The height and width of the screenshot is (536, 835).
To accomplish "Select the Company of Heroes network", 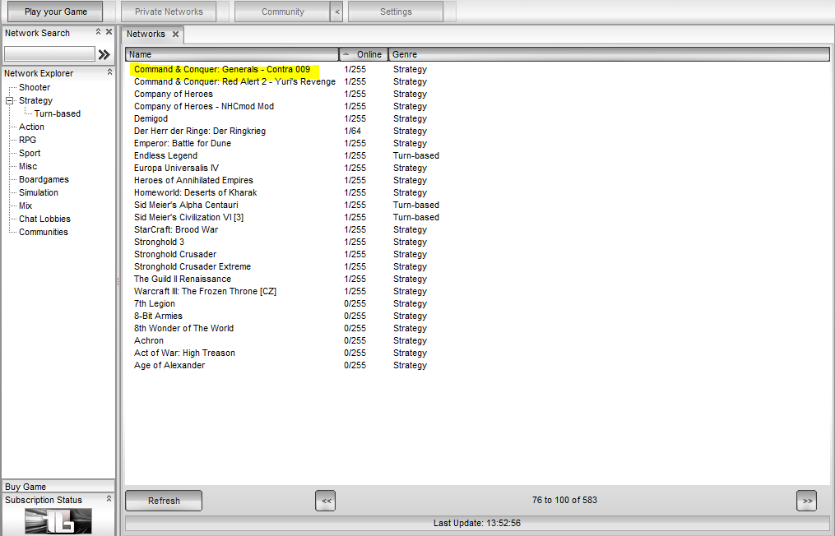I will (x=174, y=94).
